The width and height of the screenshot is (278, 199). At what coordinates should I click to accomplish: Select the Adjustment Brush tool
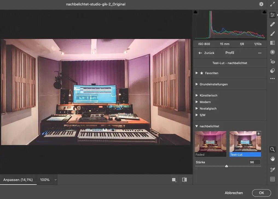(x=272, y=34)
